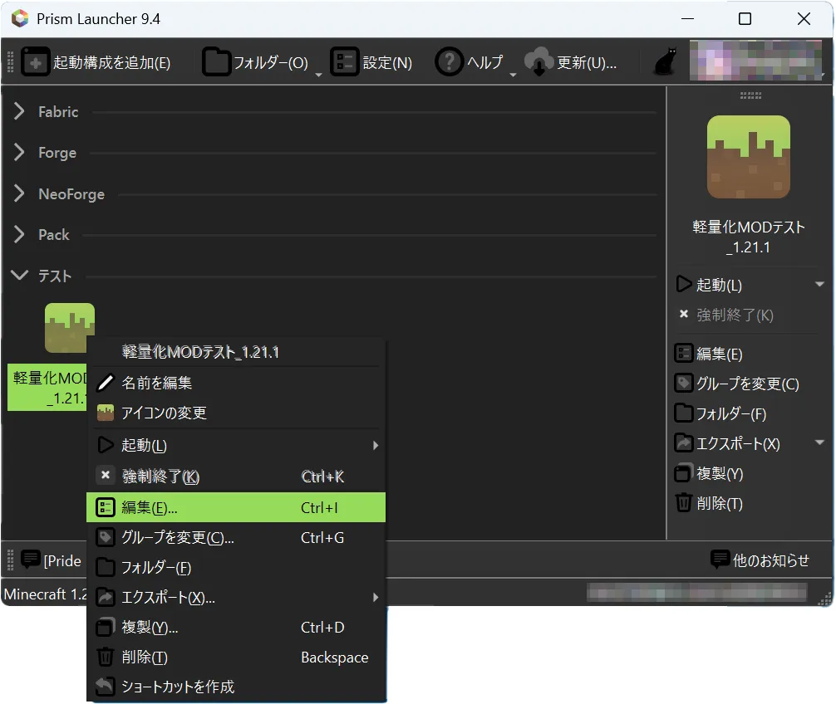Choose 複製(Y)... in the context menu
The width and height of the screenshot is (836, 704).
click(150, 628)
